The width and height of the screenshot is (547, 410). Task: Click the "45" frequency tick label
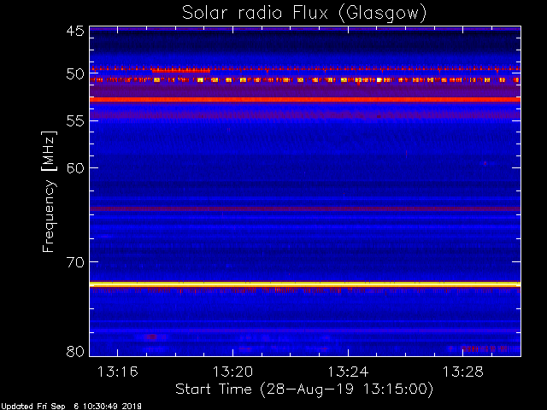(x=75, y=31)
